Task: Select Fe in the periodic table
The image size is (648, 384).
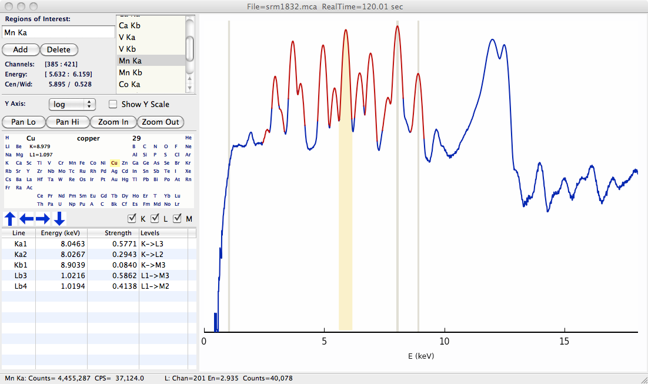Action: pos(82,162)
